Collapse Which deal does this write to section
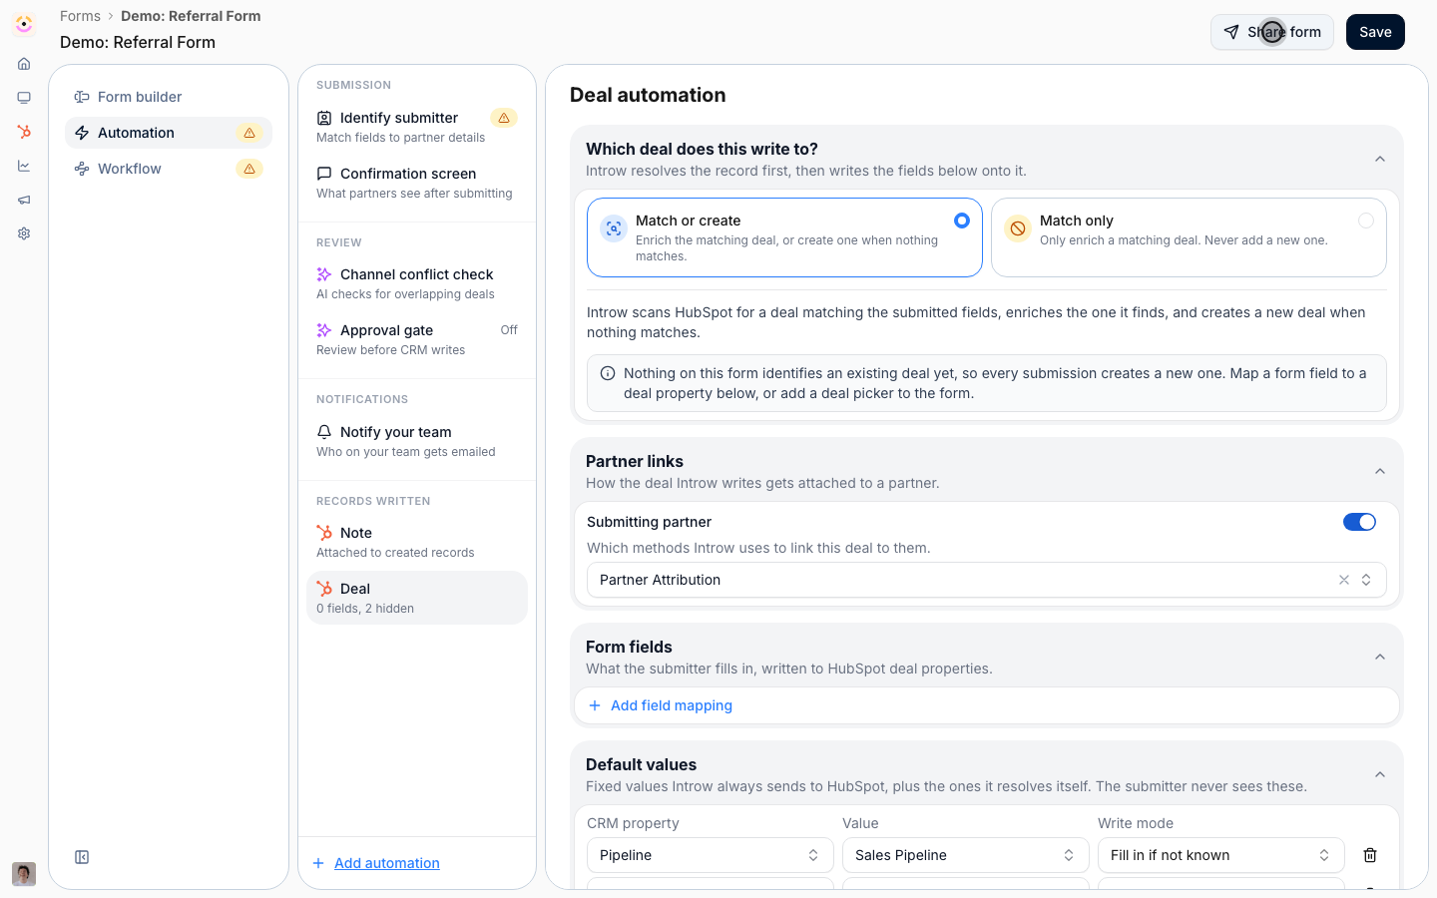 (x=1380, y=160)
